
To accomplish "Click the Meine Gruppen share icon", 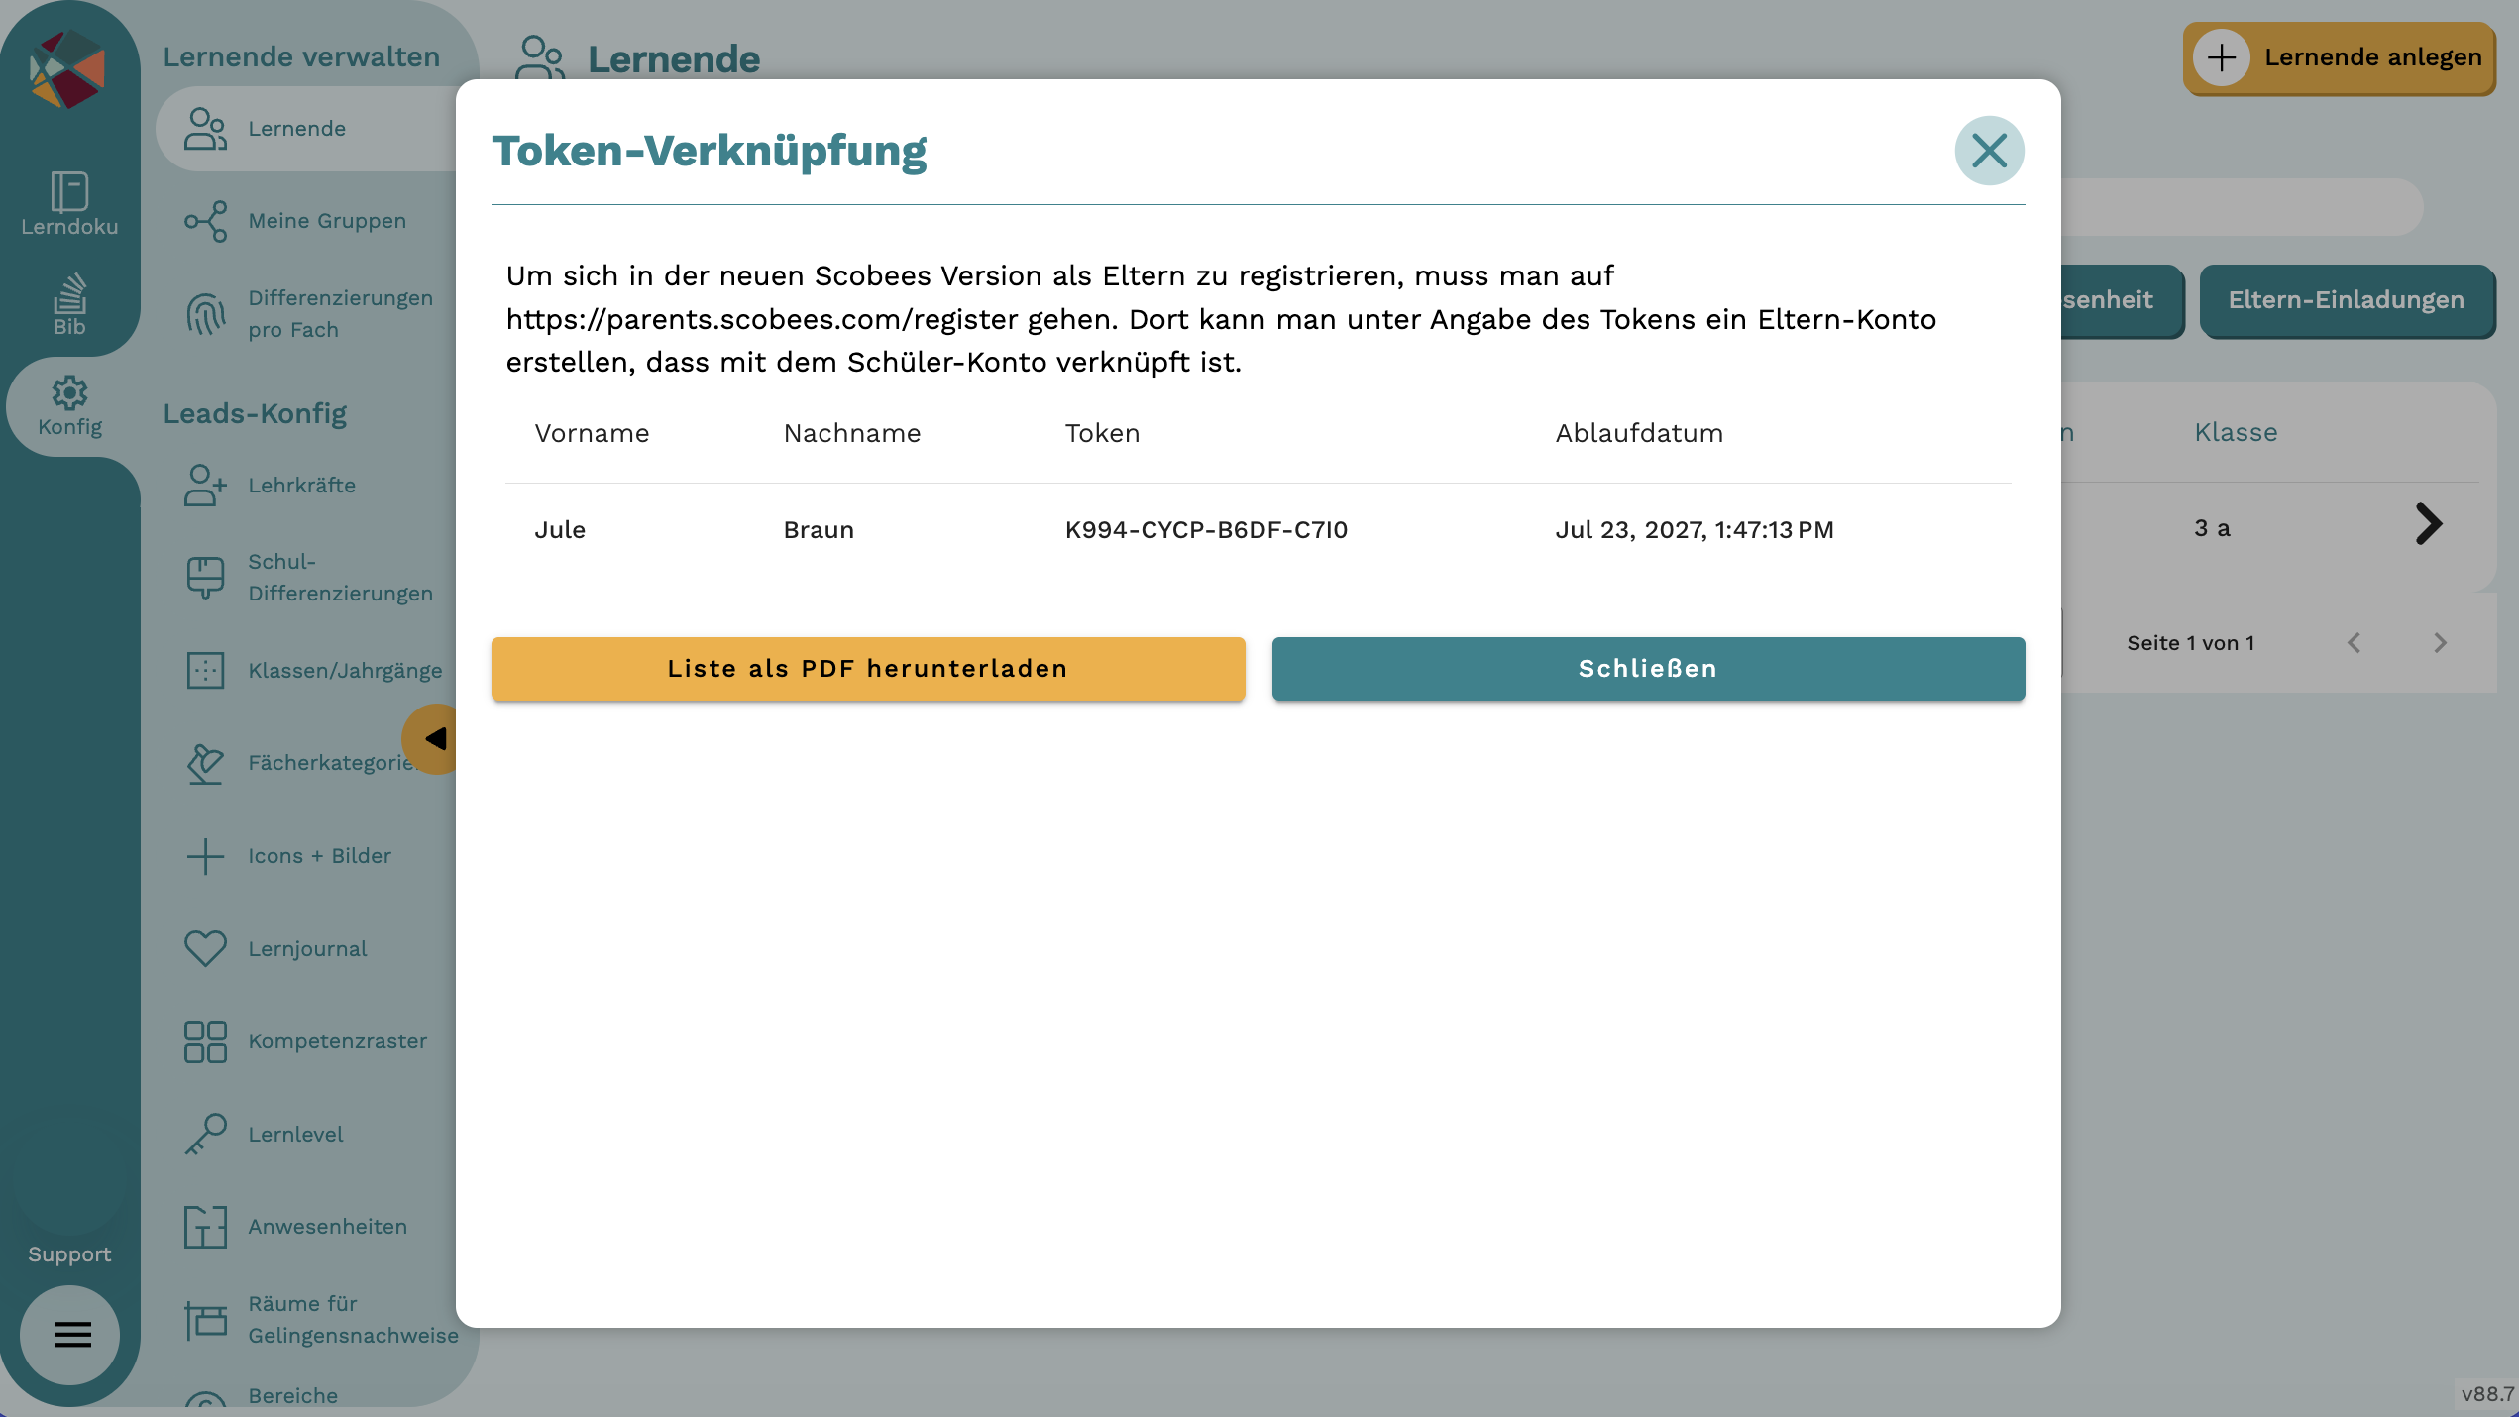I will tap(205, 221).
